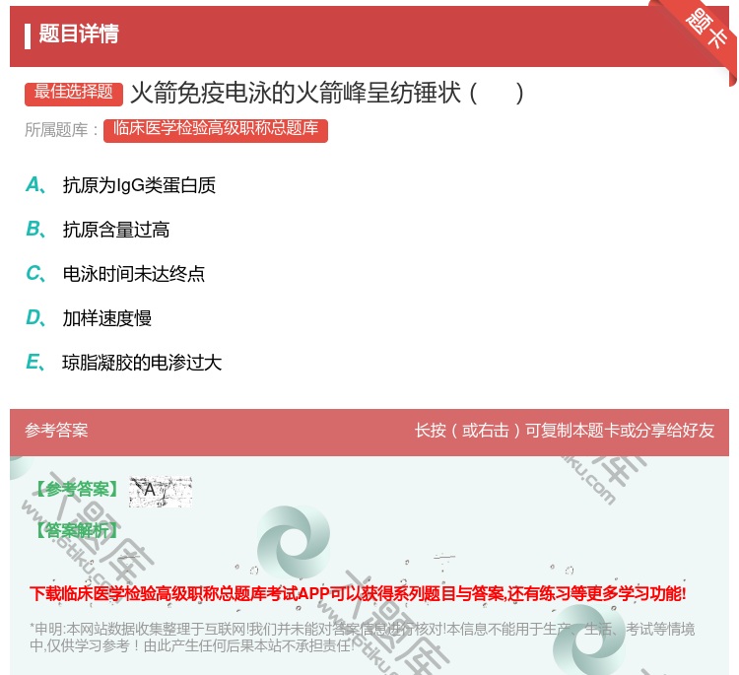Click the 长按（或右击）可复制本题卡 hint text

[565, 431]
